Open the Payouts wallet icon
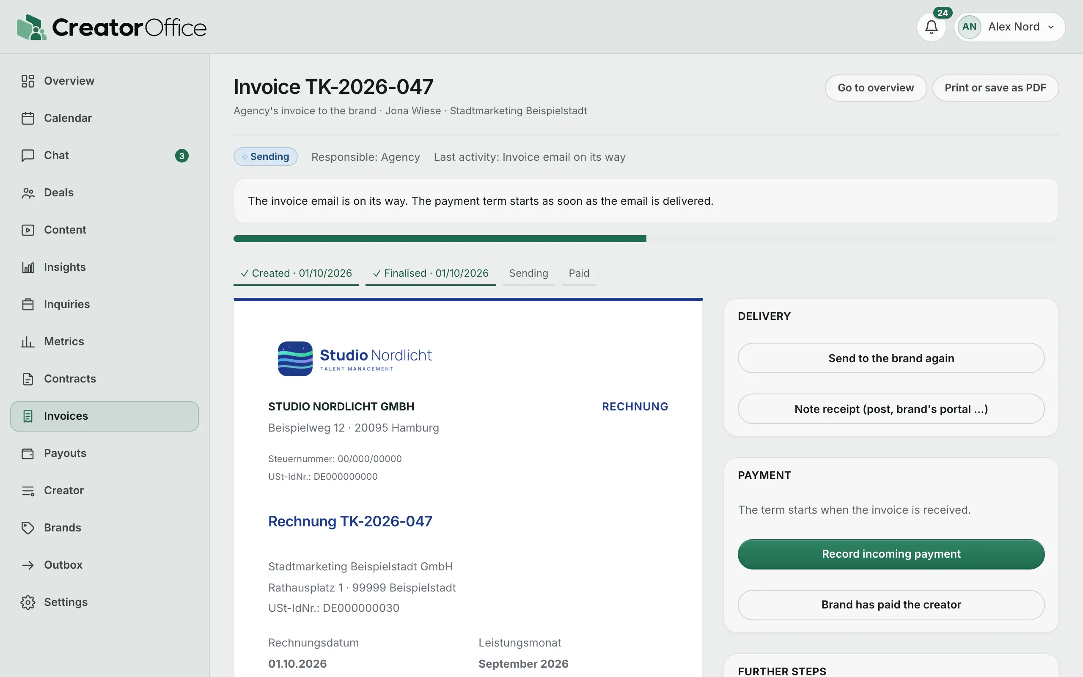 coord(28,453)
